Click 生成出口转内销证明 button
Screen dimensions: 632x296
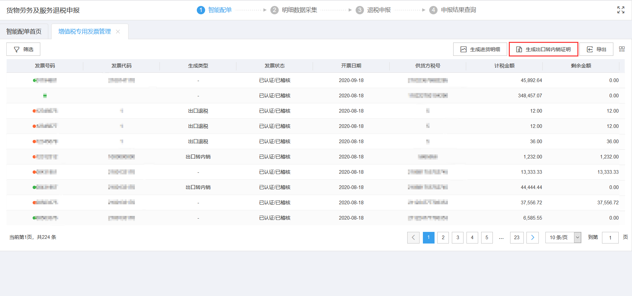(543, 49)
